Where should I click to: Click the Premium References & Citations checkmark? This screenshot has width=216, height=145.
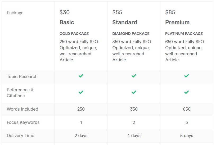point(187,92)
